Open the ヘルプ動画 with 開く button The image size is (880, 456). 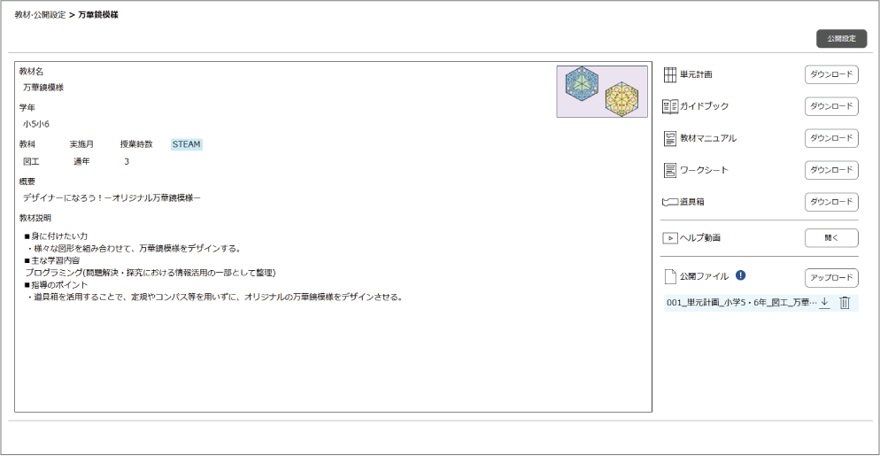(x=831, y=238)
